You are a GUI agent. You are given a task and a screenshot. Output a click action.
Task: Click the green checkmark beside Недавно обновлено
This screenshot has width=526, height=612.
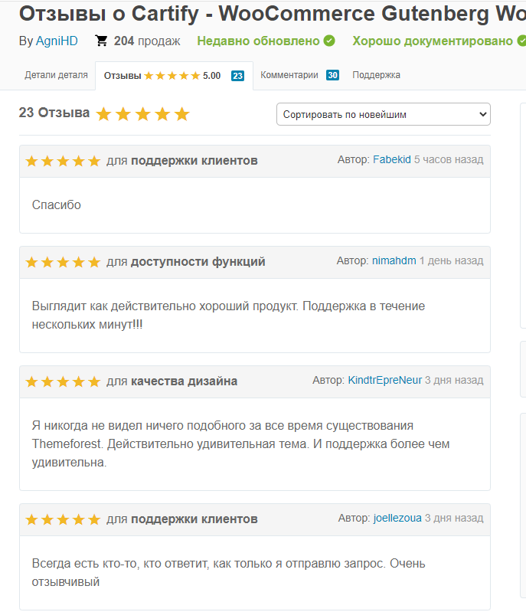[x=329, y=41]
